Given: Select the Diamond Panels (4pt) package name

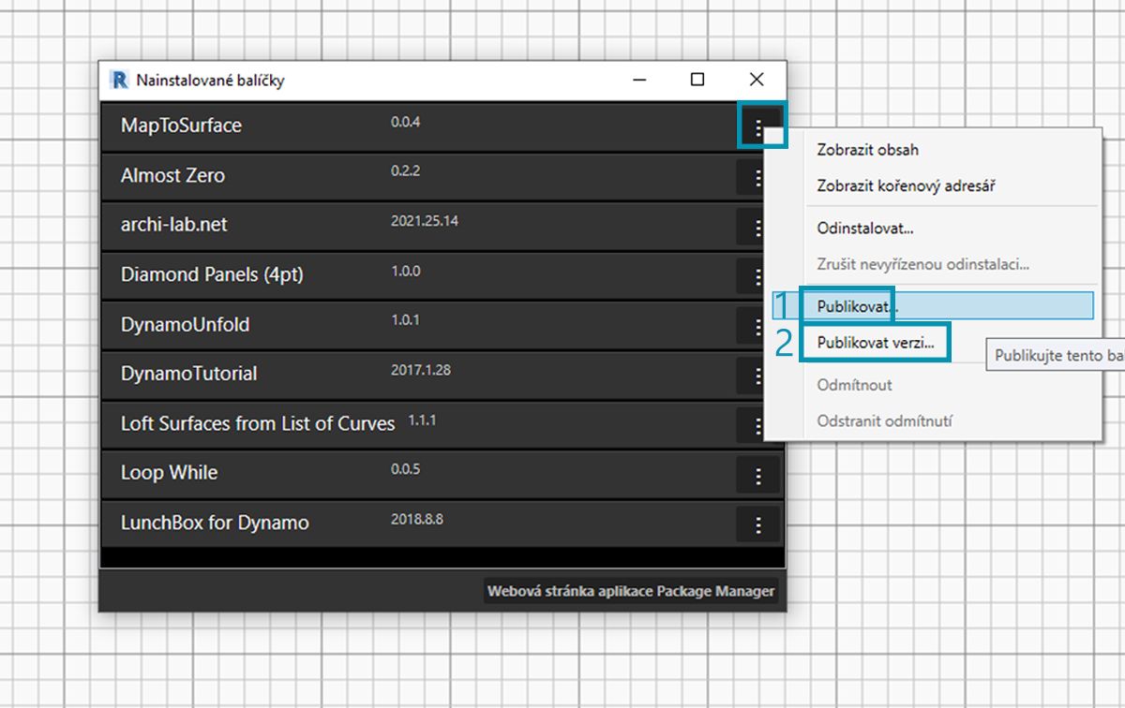Looking at the screenshot, I should [x=212, y=274].
